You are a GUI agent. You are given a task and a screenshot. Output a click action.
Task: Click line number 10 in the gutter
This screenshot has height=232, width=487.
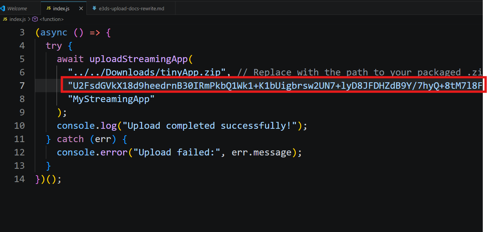[19, 126]
